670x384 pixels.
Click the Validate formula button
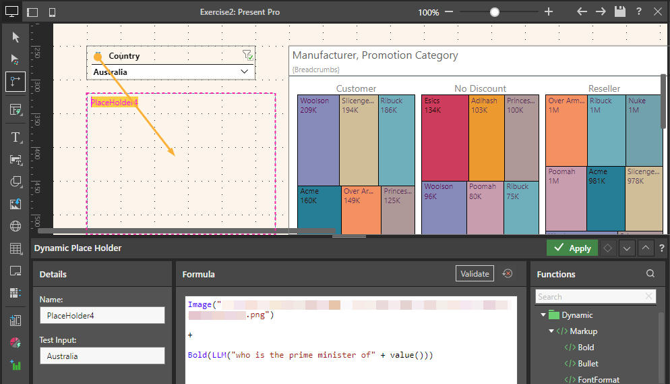coord(475,273)
